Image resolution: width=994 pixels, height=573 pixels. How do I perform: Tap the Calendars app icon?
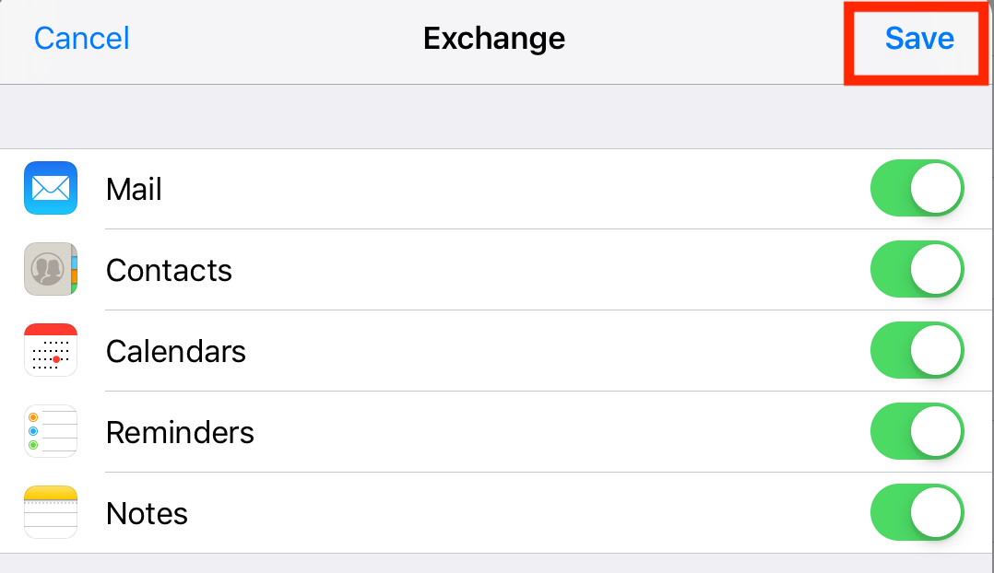tap(51, 351)
